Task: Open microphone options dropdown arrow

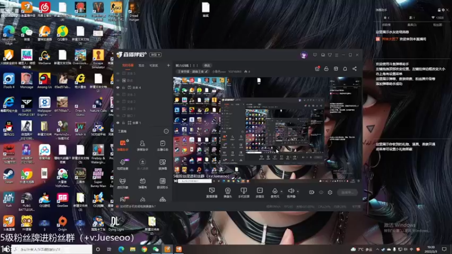Action: pos(281,191)
